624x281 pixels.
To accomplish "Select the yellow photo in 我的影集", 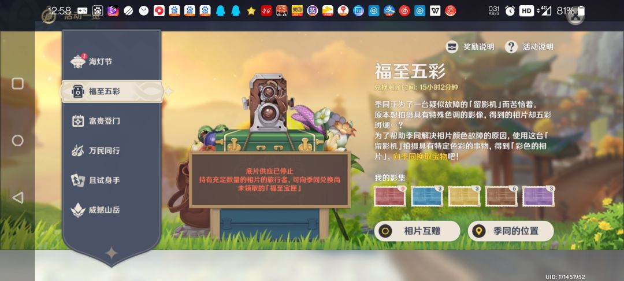I will pos(464,196).
